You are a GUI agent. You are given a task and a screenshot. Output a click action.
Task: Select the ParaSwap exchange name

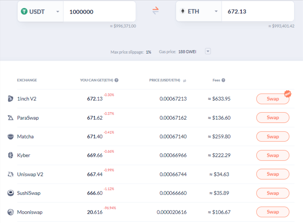[x=28, y=118]
